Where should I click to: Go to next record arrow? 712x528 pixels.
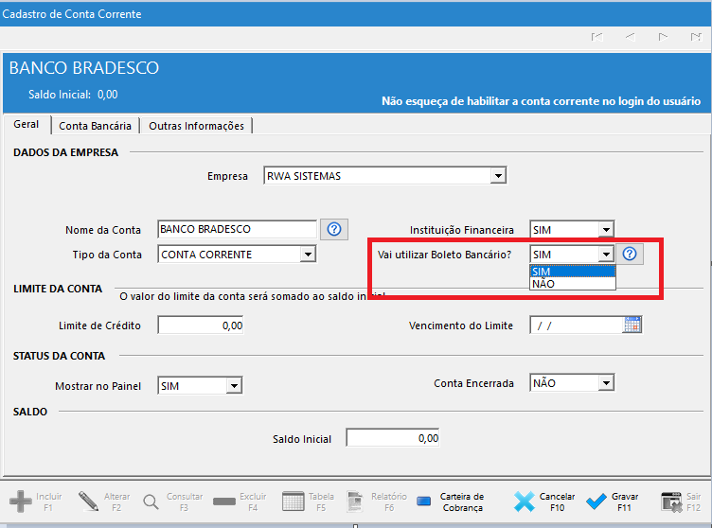[663, 37]
